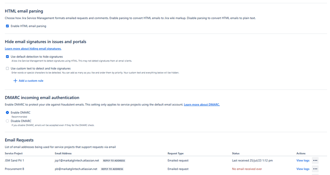Click jsp1@markatglintech.atlassian.net email address
Screen dimensions: 330x175
(x=77, y=160)
